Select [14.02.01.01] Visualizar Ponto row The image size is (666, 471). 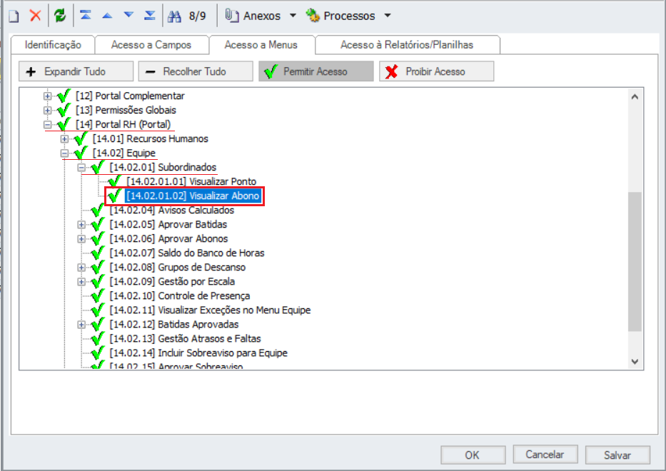point(191,181)
